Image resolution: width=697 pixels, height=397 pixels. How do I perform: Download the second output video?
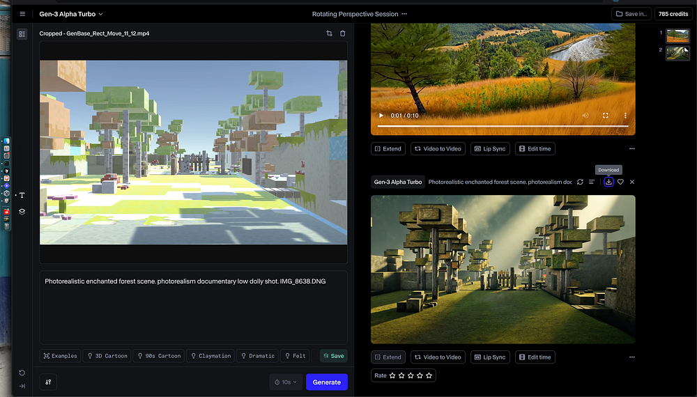[608, 182]
